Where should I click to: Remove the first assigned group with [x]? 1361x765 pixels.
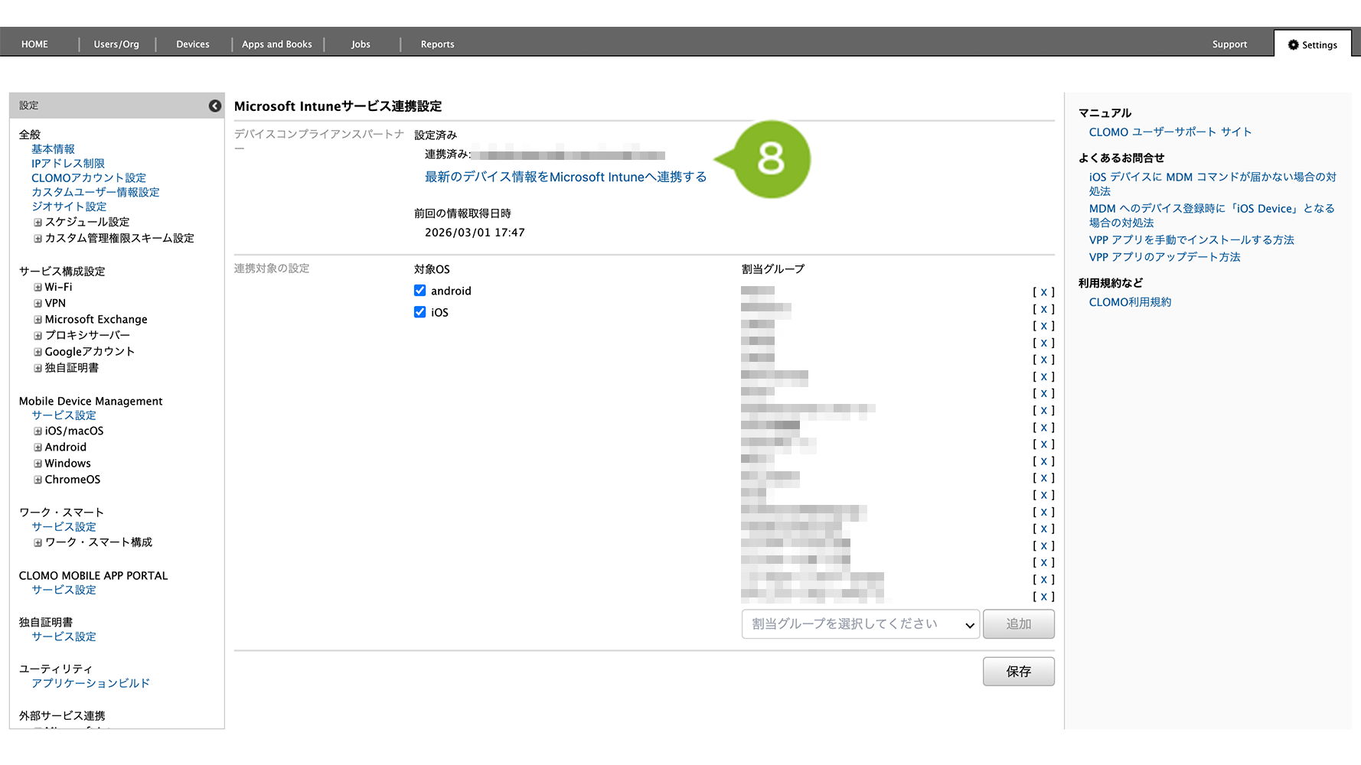coord(1043,291)
